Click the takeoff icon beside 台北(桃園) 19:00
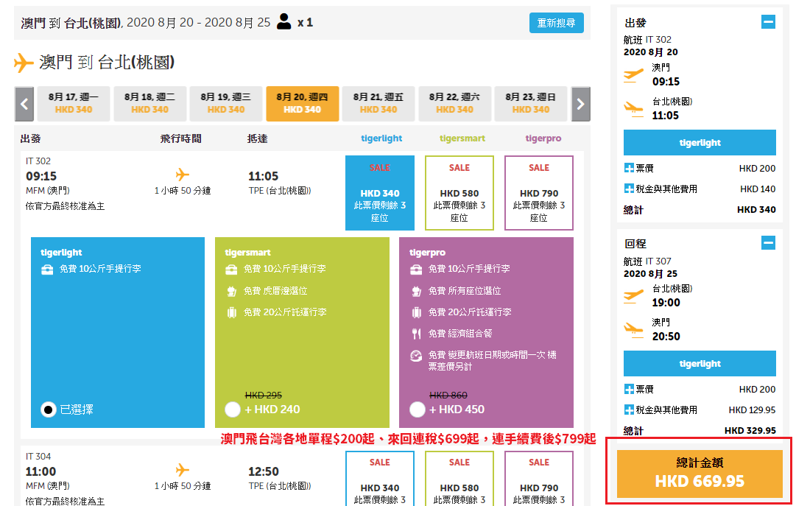796x506 pixels. pos(633,296)
